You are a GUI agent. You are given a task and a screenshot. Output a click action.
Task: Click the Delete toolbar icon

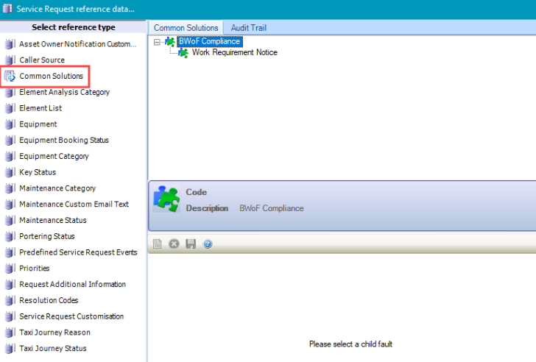[x=174, y=244]
